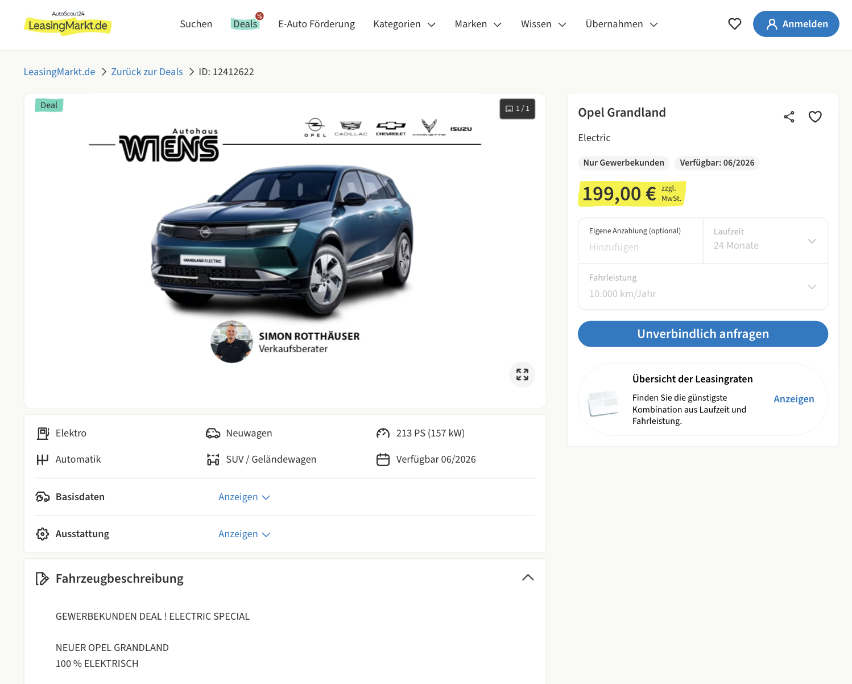Screen dimensions: 852x684
Task: Click the Fahrzeugbeschreibung document icon
Action: tap(42, 579)
